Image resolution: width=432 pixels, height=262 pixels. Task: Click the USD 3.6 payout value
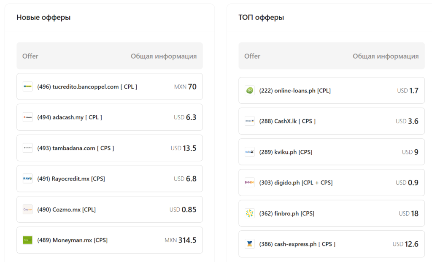[407, 121]
